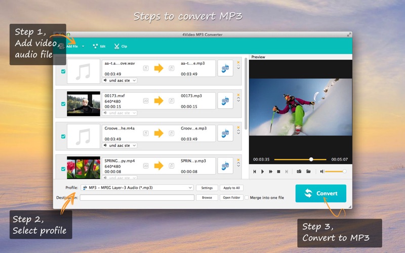This screenshot has height=253, width=405.
Task: Select output name aa-t....e.mp3
Action: click(x=193, y=63)
